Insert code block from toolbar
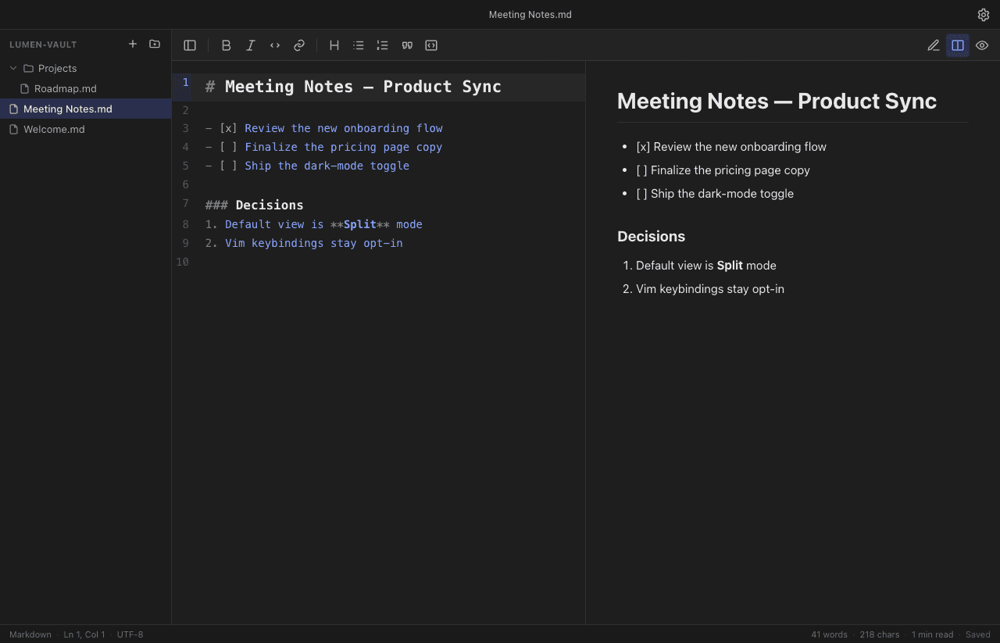 coord(430,45)
